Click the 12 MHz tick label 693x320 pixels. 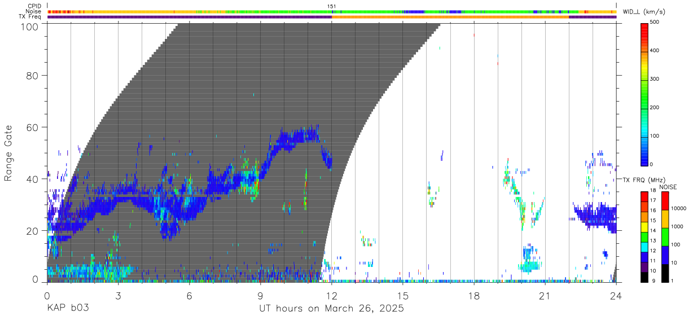tap(653, 250)
